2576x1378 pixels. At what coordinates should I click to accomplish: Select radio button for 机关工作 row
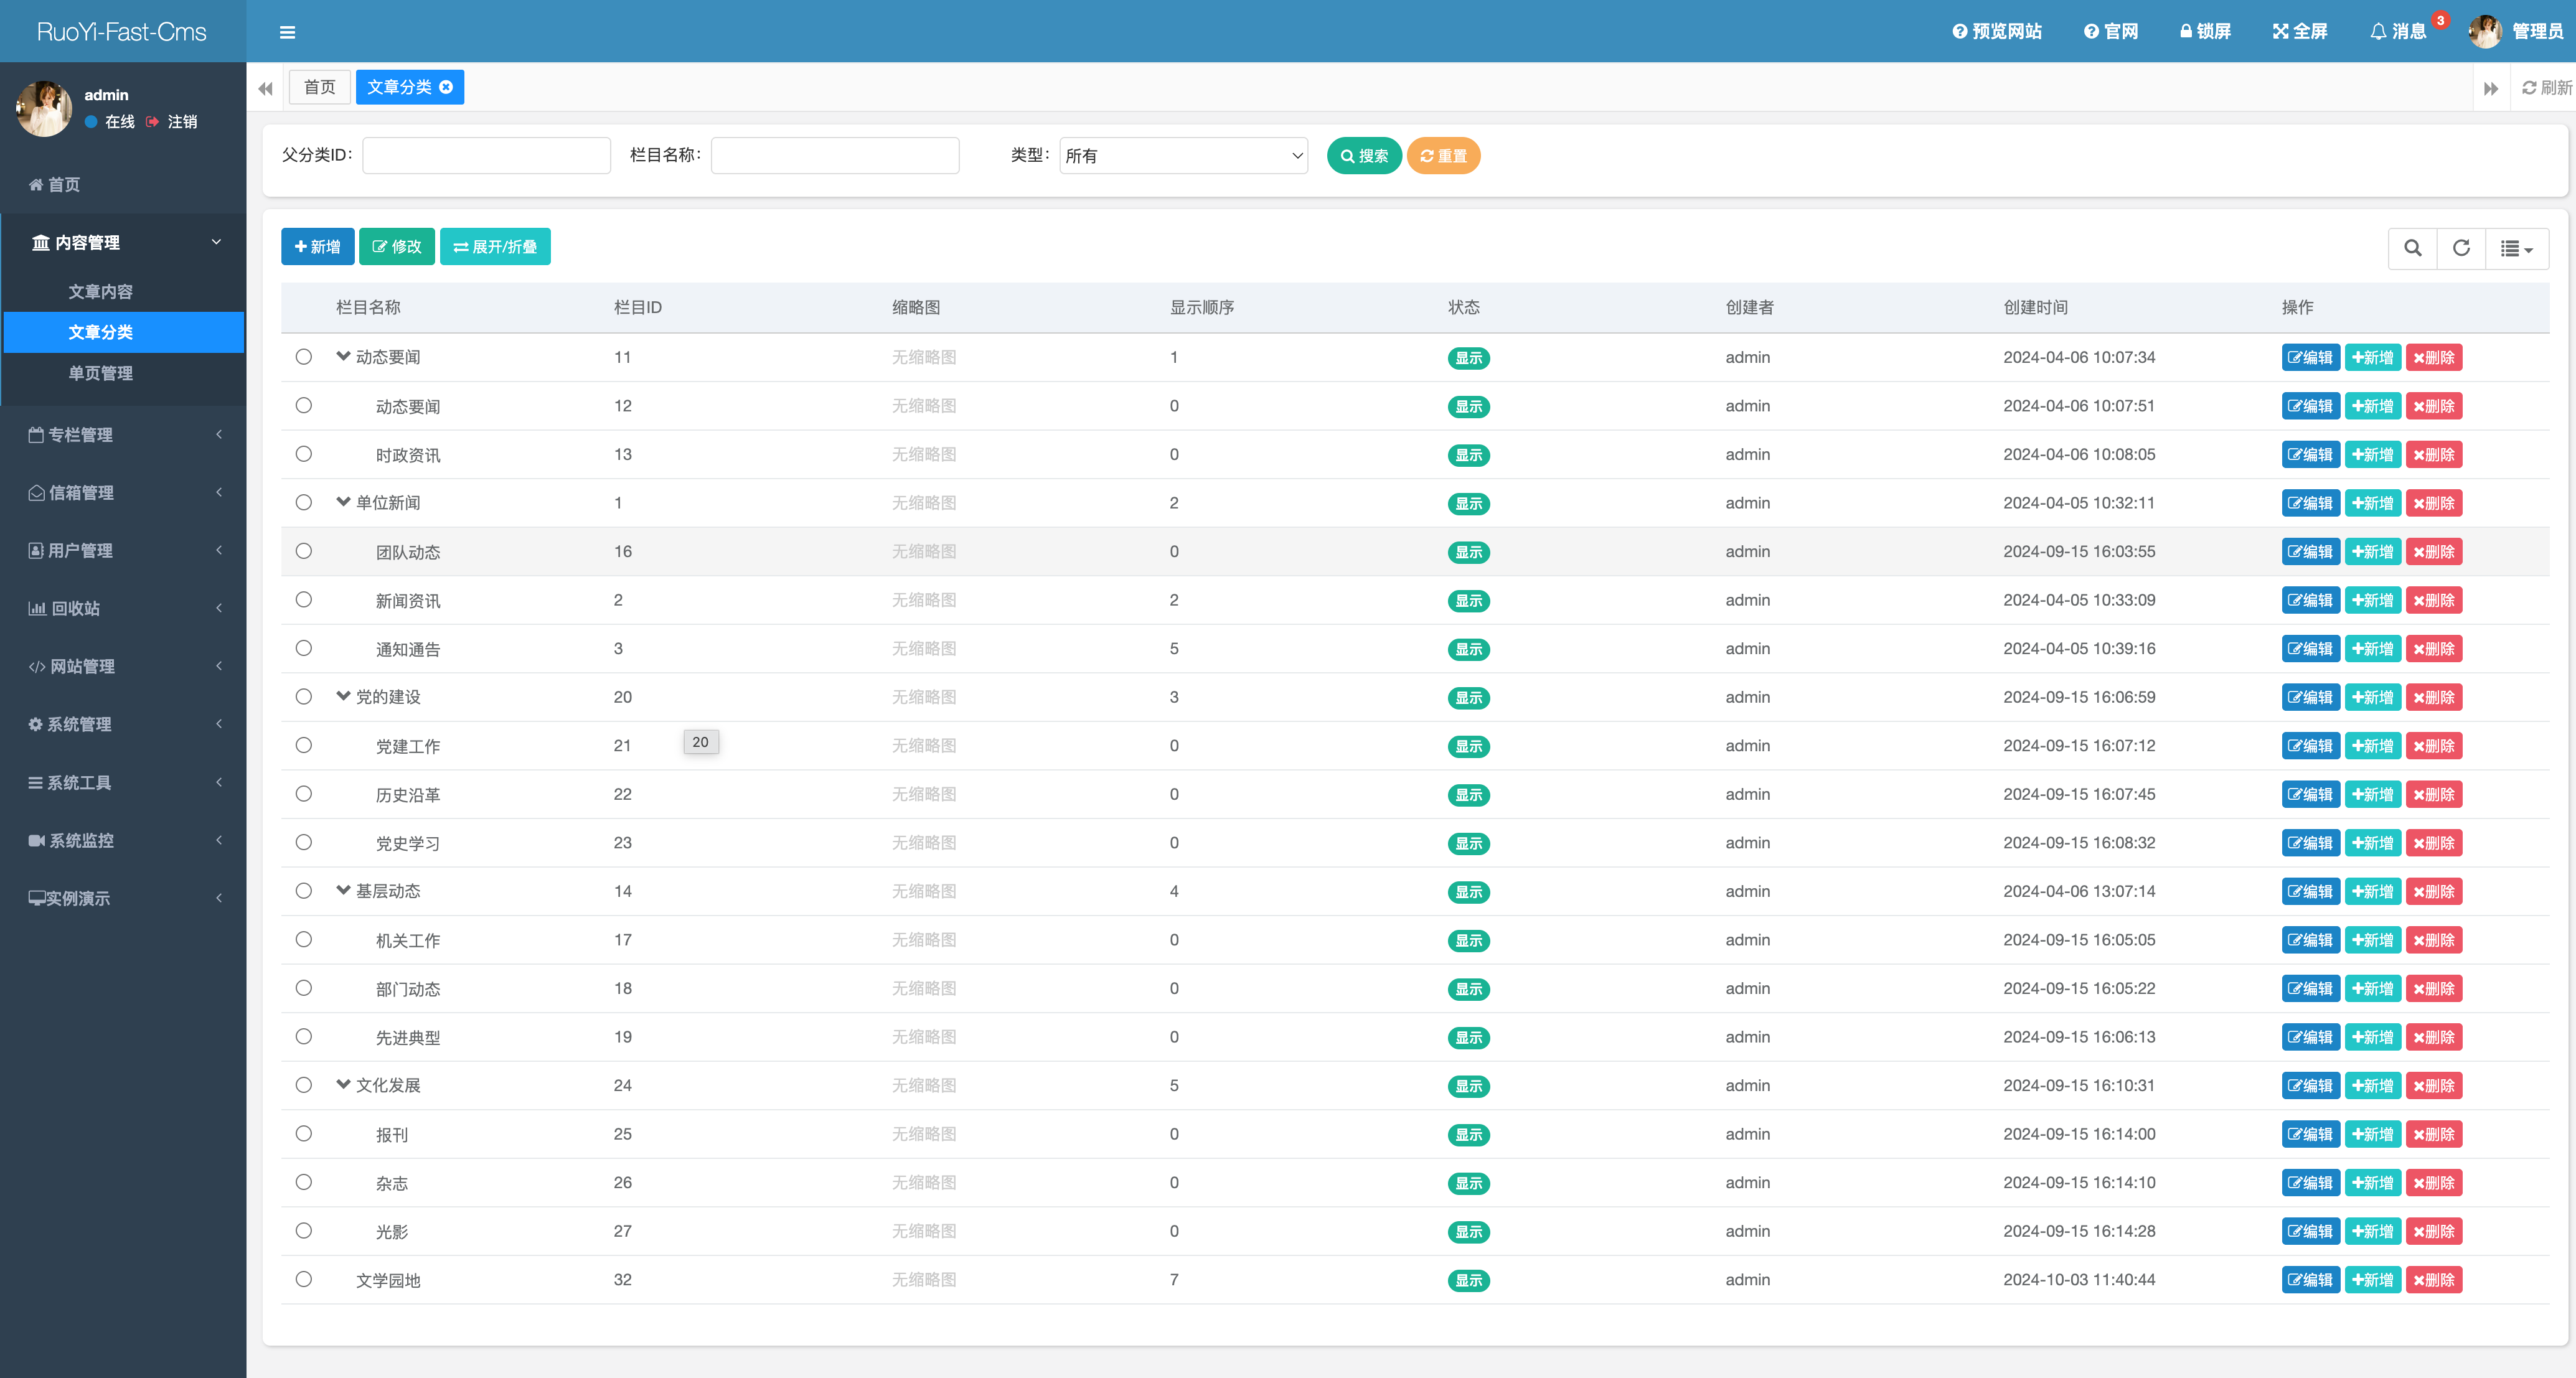(x=304, y=939)
